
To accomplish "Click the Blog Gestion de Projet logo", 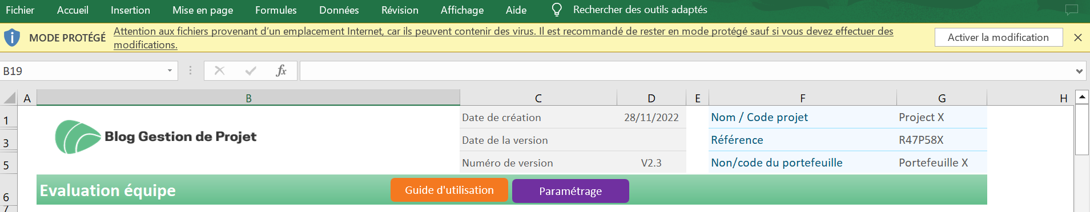I will tap(156, 137).
